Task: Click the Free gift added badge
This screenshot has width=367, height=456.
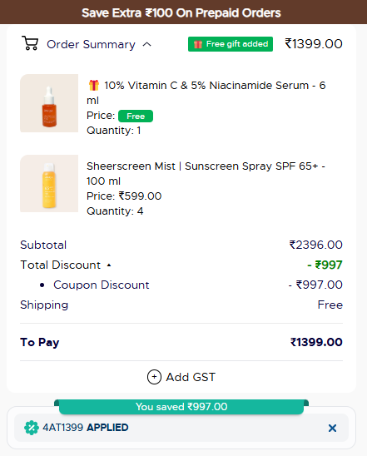Action: click(231, 44)
